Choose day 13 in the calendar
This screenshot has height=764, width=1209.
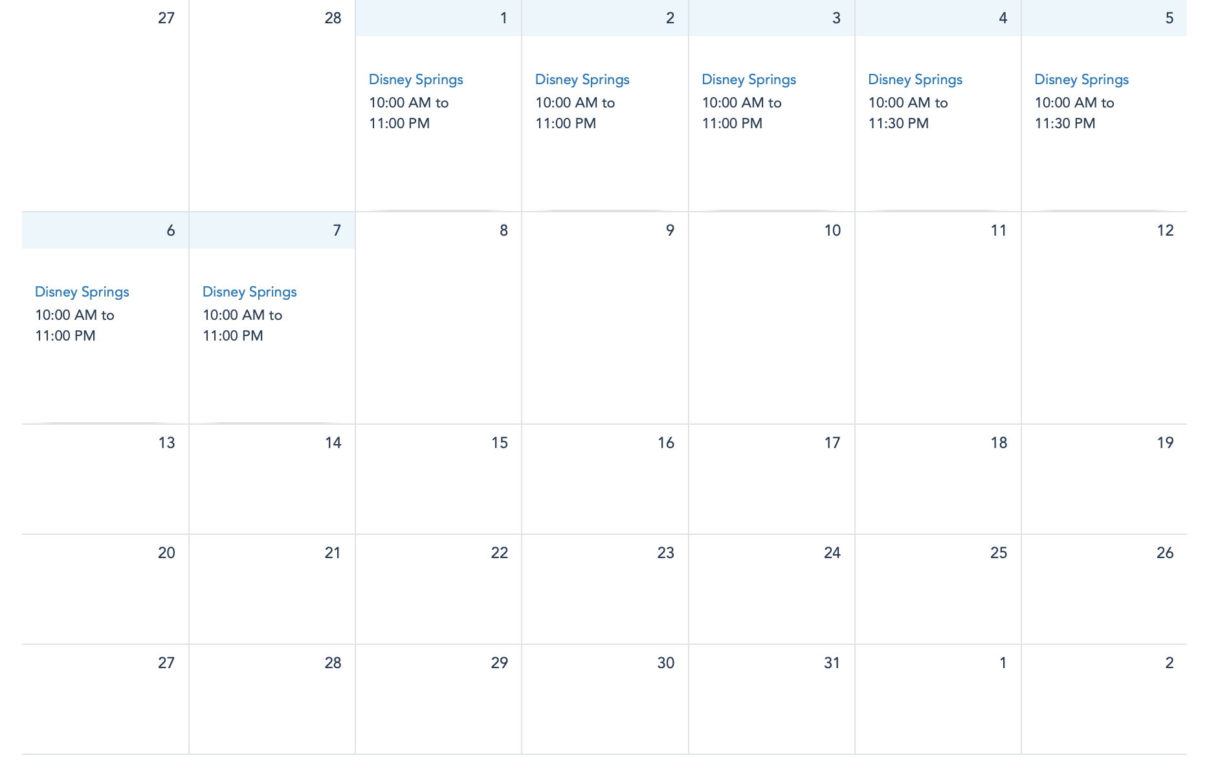click(105, 479)
